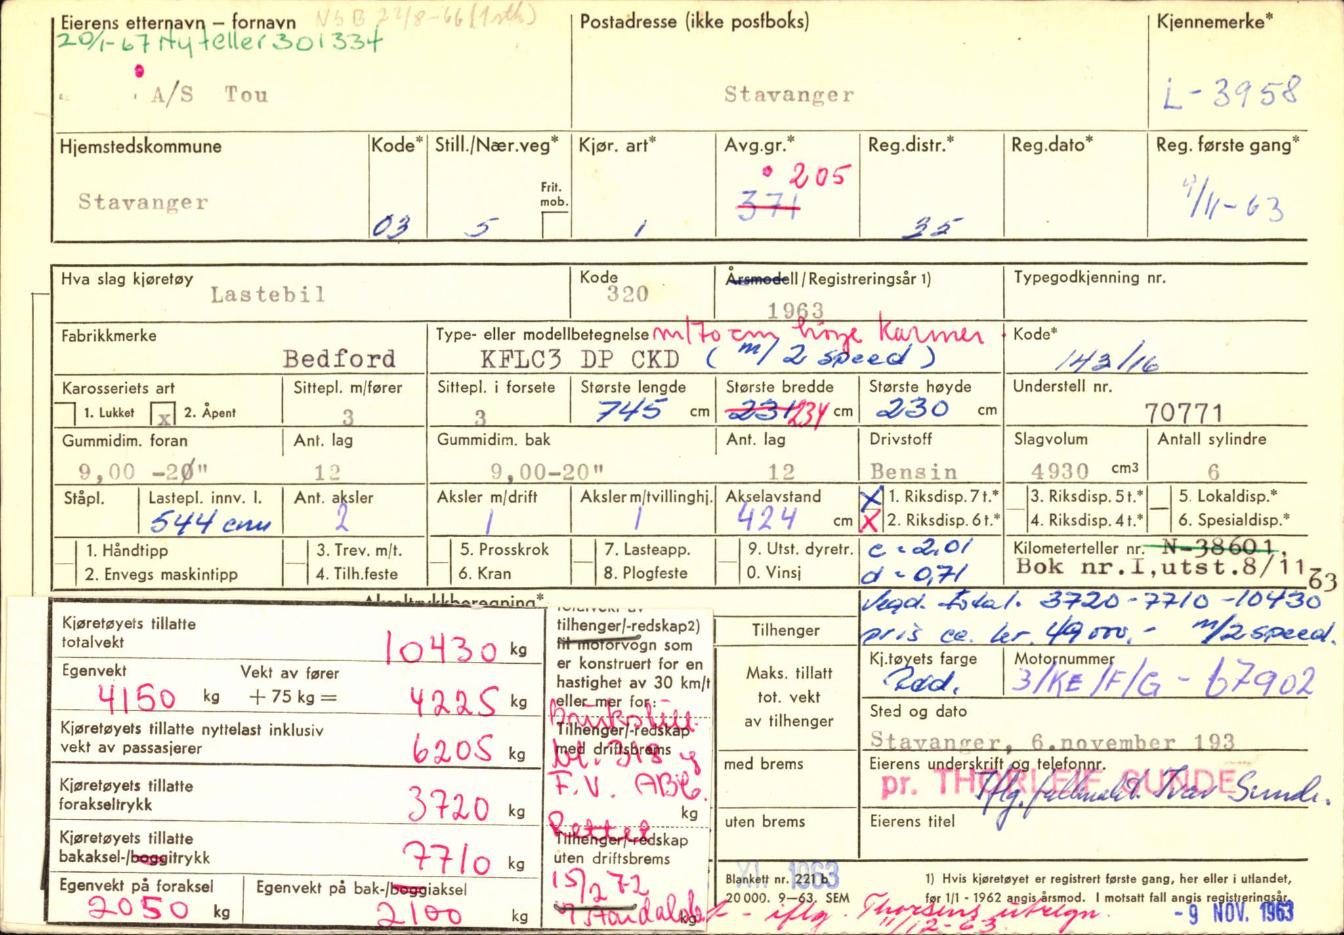Click the blue handwritten '(m/ 2 speed)'
1344x935 pixels.
(x=820, y=357)
